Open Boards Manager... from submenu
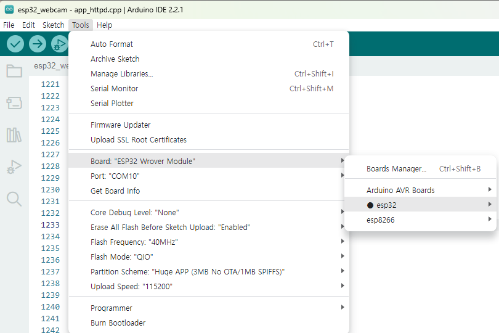499x333 pixels. pyautogui.click(x=420, y=168)
